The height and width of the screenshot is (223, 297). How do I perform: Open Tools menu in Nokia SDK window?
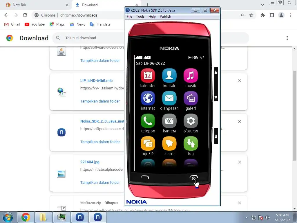pyautogui.click(x=140, y=17)
